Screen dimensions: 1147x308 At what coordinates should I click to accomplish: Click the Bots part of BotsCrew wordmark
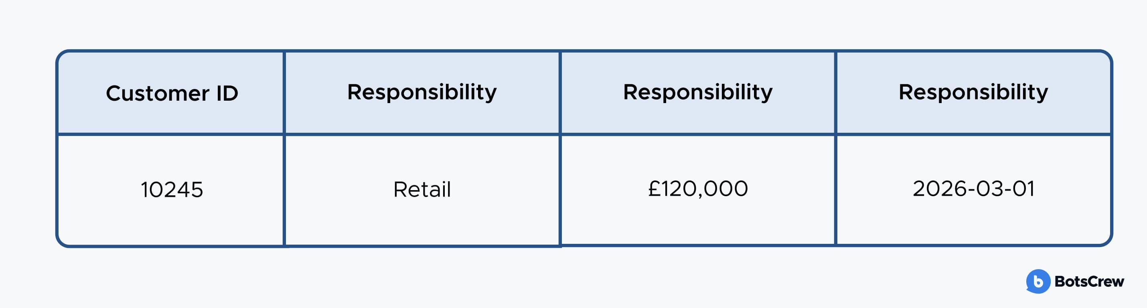click(x=1071, y=282)
